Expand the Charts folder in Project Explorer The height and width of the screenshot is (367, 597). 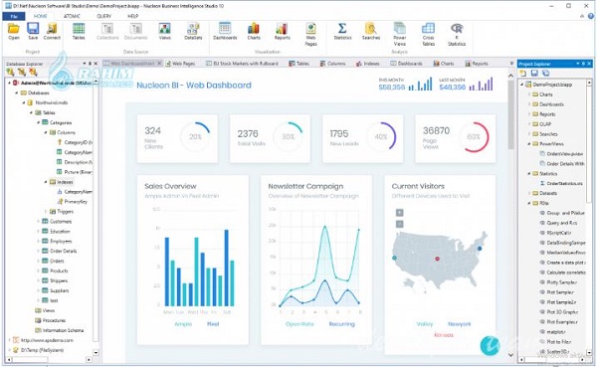(529, 94)
